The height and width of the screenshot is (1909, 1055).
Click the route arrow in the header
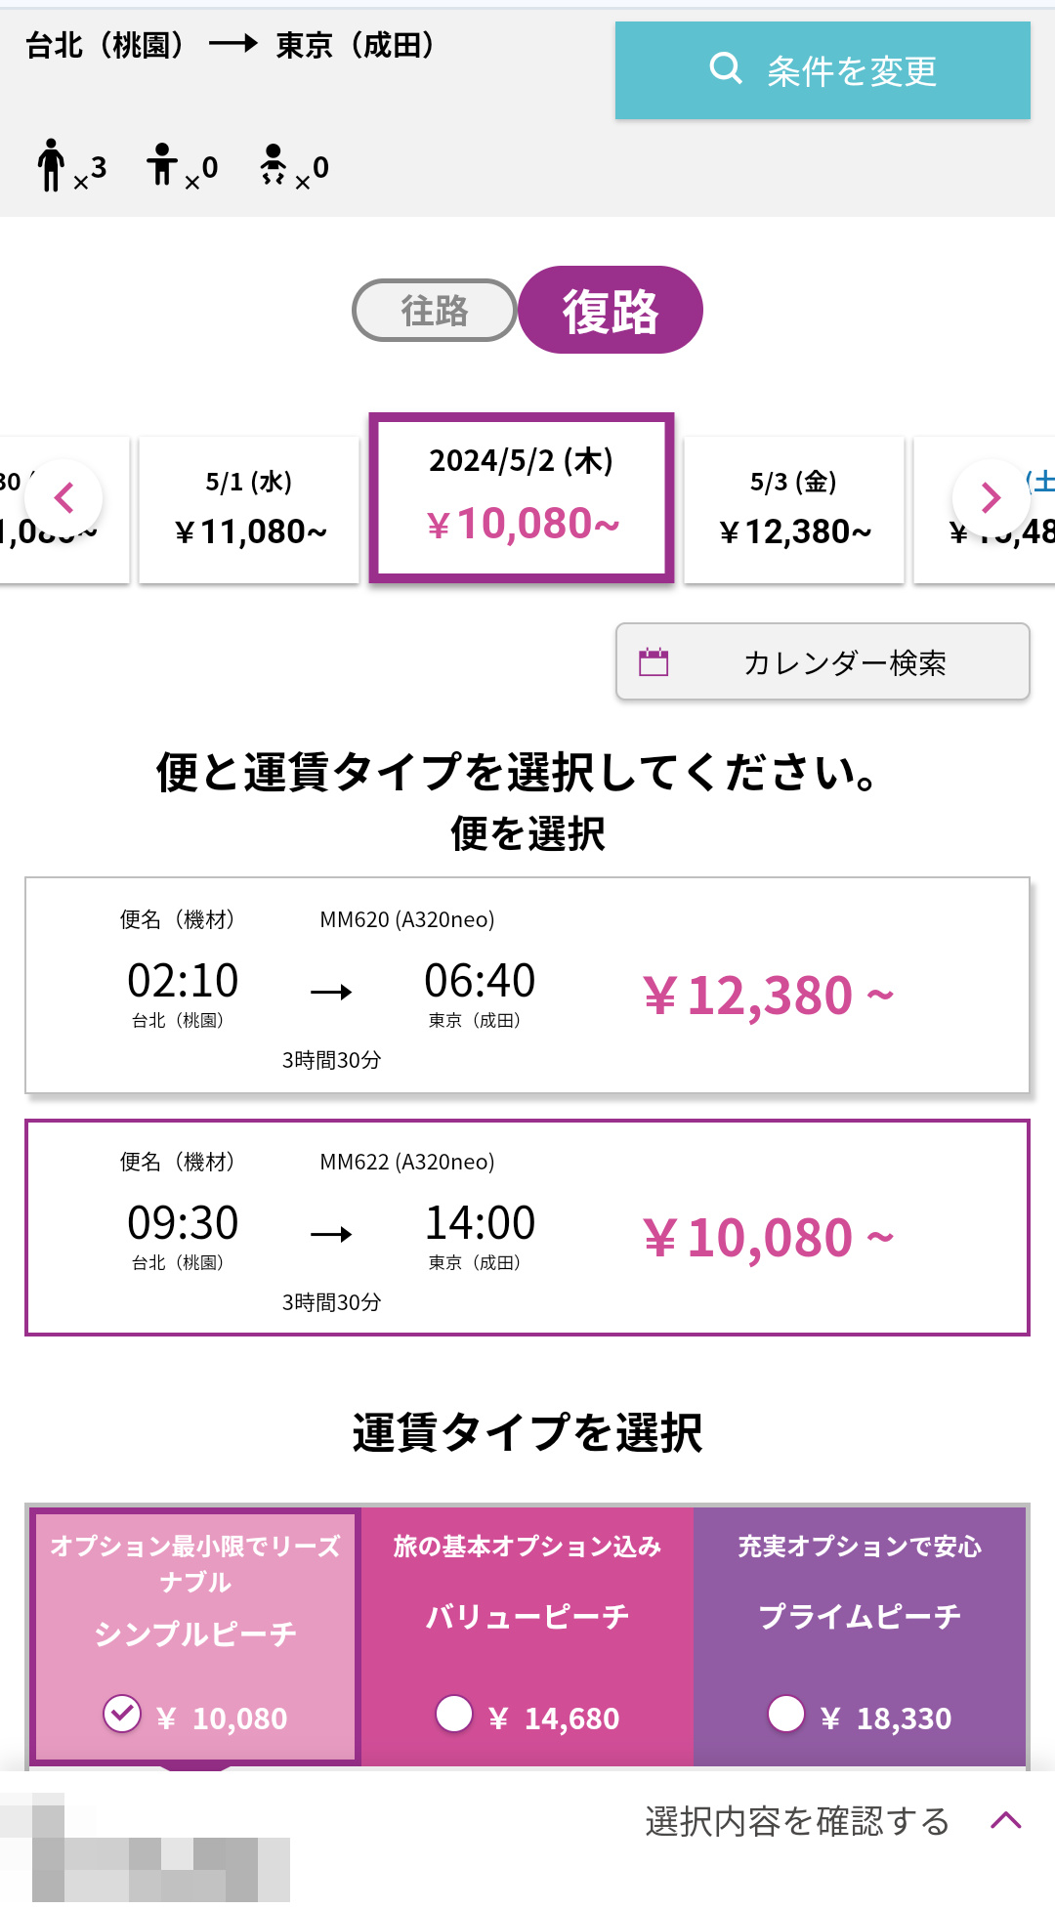pyautogui.click(x=232, y=44)
